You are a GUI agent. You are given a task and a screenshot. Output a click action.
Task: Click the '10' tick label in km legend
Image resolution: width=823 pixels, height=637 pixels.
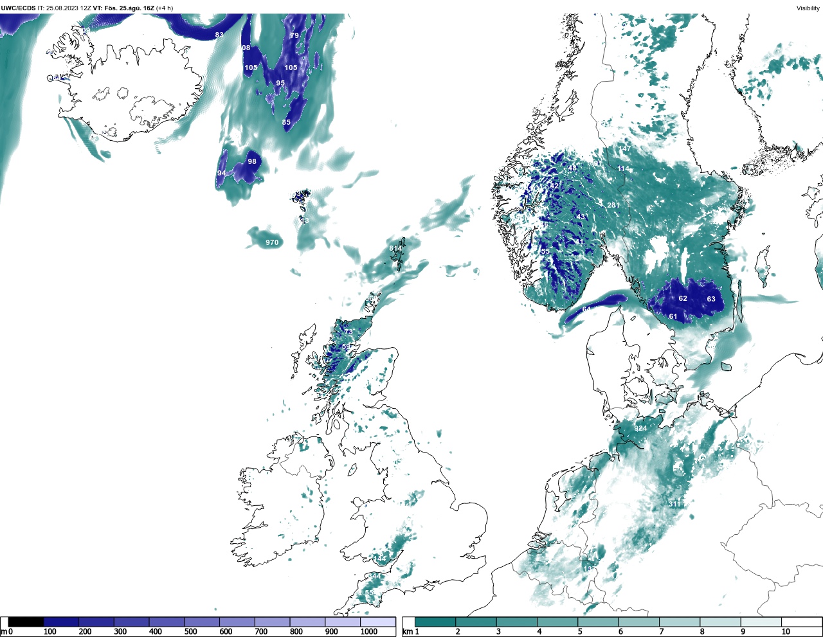pos(786,632)
